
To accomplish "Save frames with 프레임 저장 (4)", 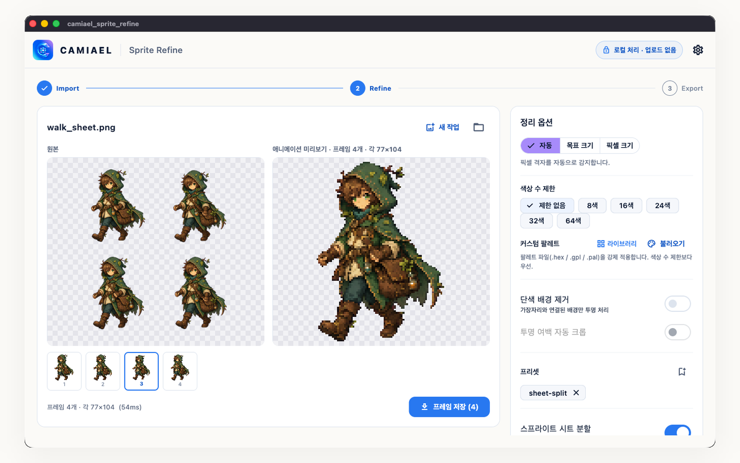I will pyautogui.click(x=449, y=407).
